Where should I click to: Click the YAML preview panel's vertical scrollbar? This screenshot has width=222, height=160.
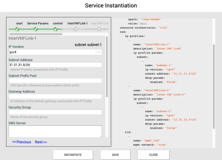point(214,86)
